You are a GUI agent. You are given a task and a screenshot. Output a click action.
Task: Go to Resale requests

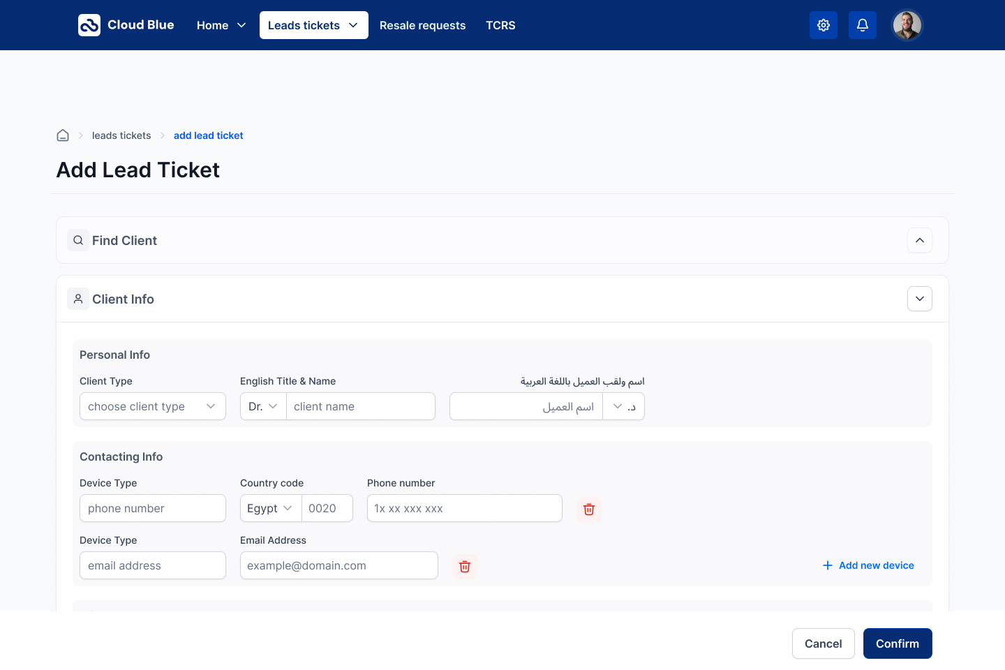coord(422,25)
